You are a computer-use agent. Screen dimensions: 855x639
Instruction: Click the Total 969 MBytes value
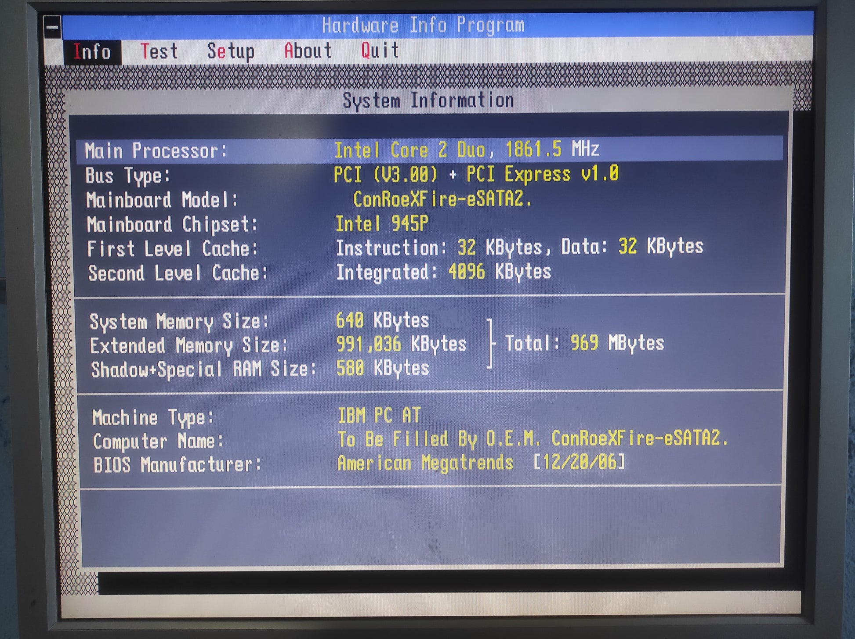pyautogui.click(x=584, y=343)
